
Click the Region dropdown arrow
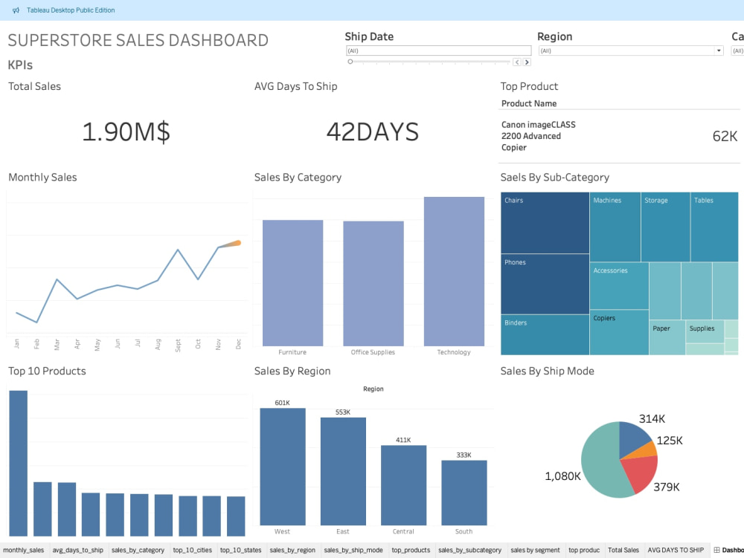(x=719, y=51)
